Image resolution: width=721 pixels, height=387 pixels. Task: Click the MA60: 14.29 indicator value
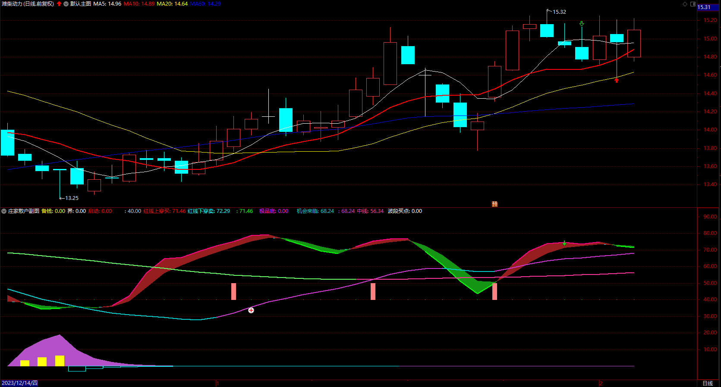click(205, 4)
